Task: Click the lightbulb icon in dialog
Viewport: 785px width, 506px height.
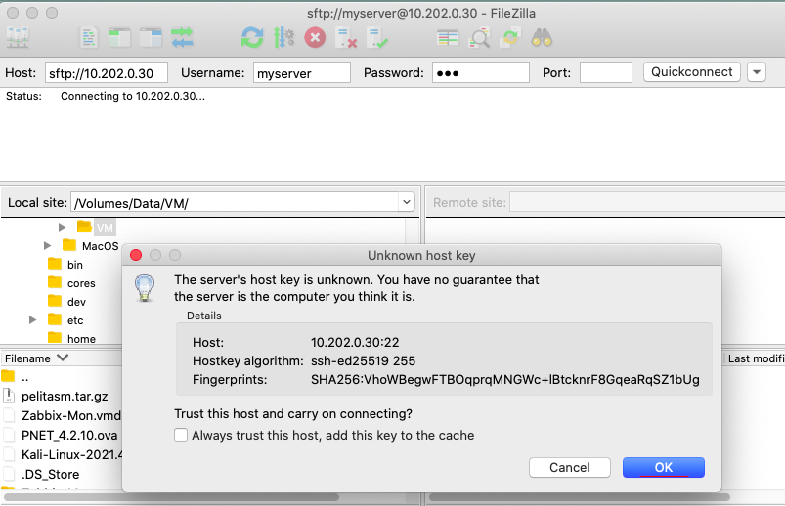Action: click(145, 288)
